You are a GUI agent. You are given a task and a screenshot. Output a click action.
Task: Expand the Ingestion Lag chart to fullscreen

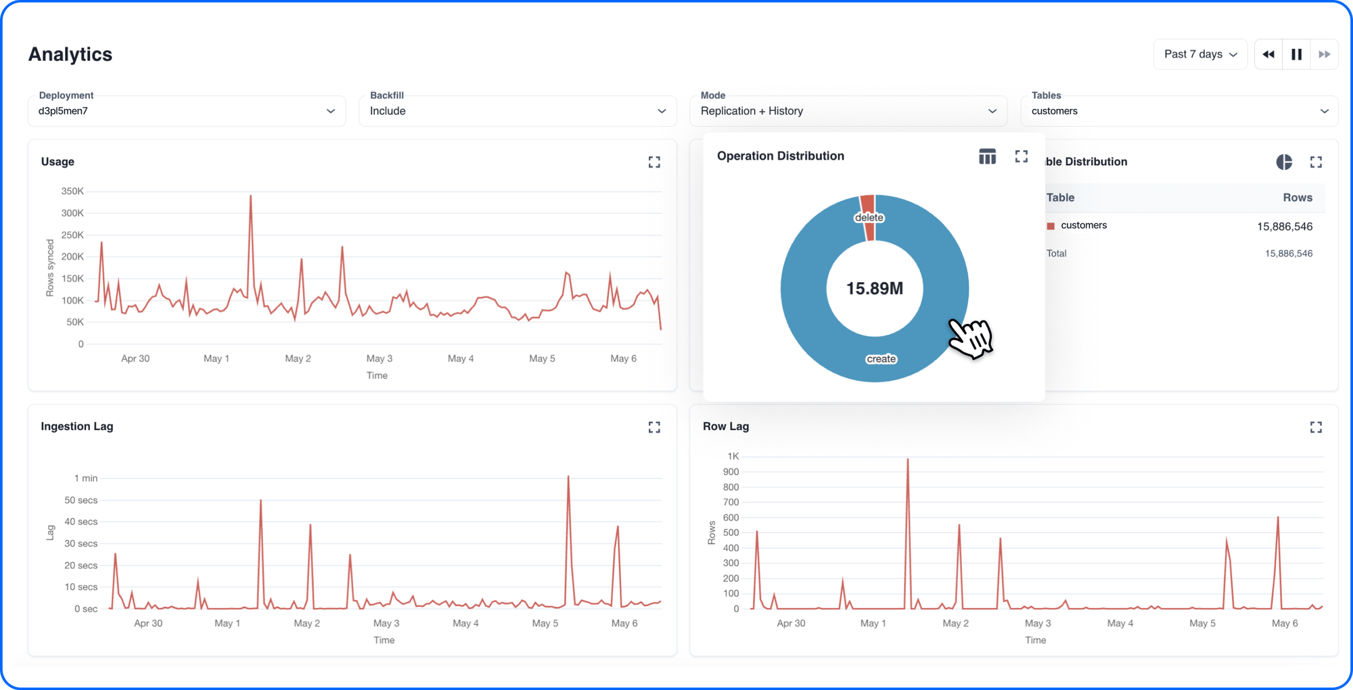tap(653, 427)
